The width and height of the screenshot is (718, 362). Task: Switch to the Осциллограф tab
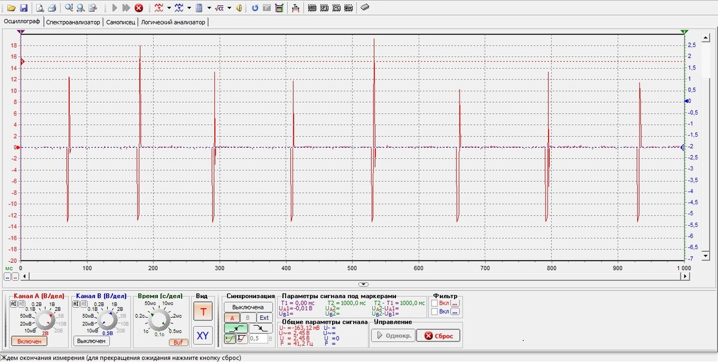pos(22,22)
